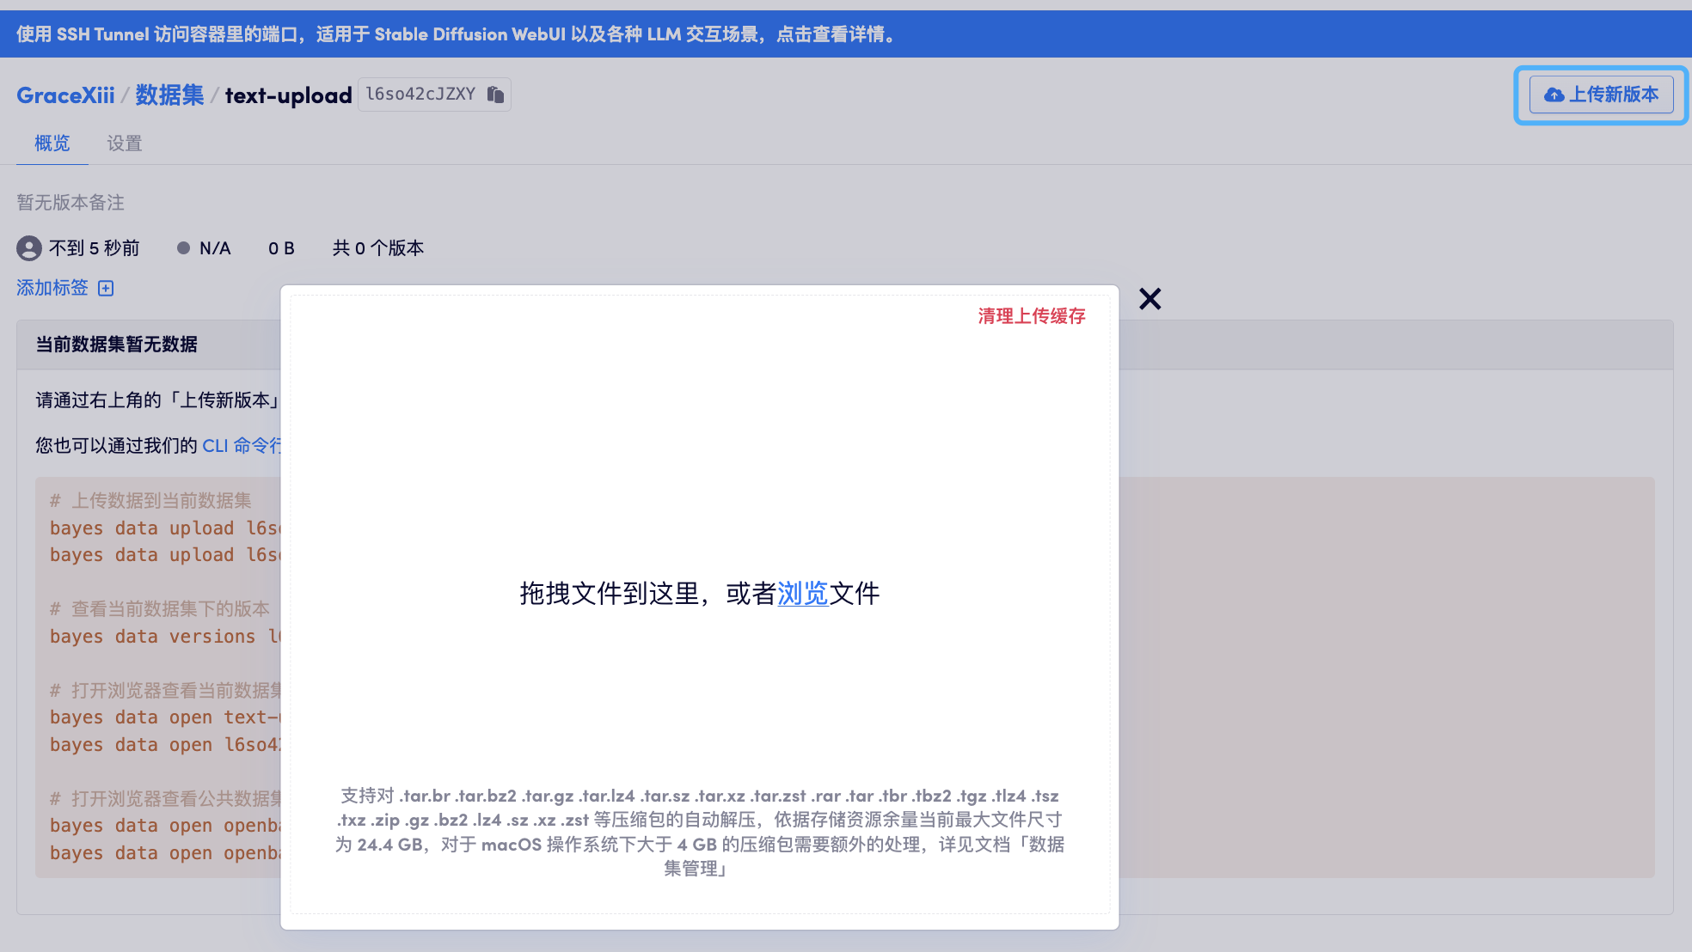Click the 上传新版本 button
Screen dimensions: 1692x952
pyautogui.click(x=1601, y=95)
